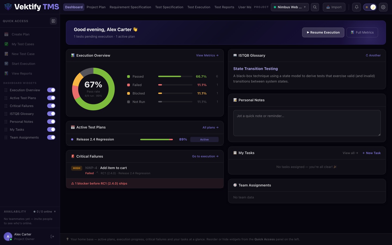Follow the View Metrics link
The width and height of the screenshot is (392, 245).
point(207,55)
